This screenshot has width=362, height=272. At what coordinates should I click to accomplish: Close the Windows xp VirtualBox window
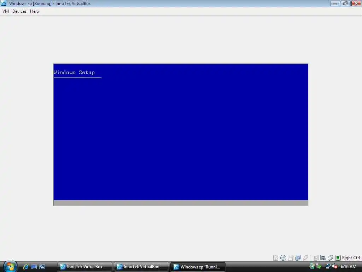pyautogui.click(x=356, y=3)
